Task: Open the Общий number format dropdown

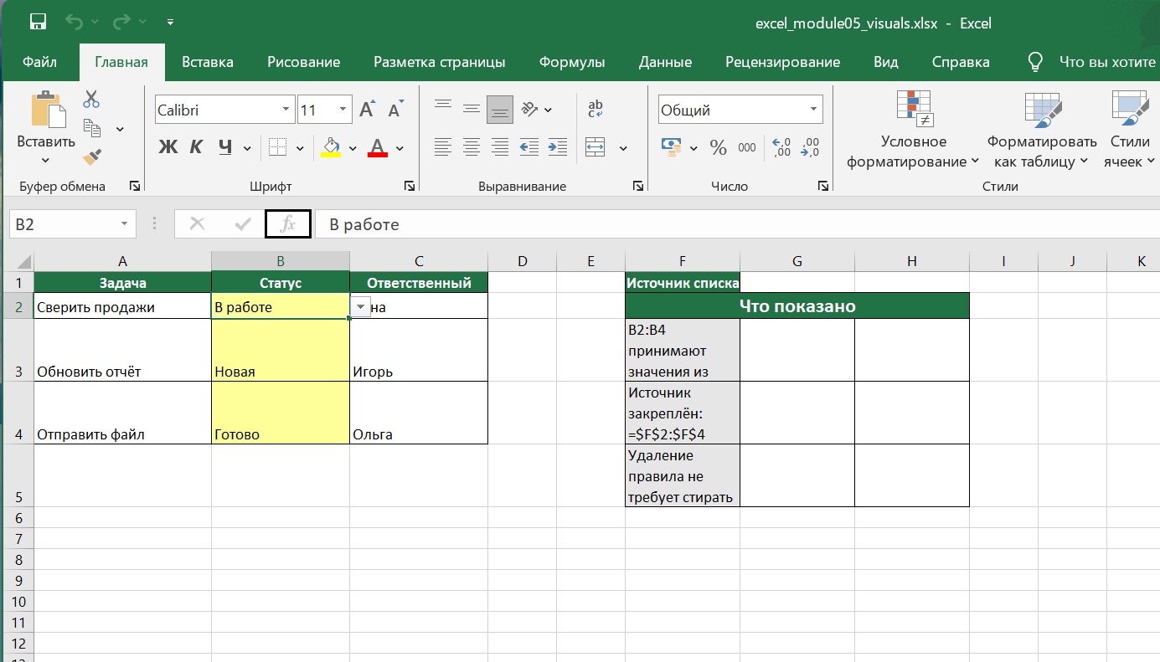Action: point(814,110)
